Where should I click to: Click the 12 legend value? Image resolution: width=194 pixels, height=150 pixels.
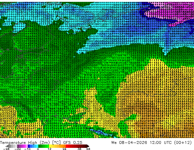(x=50, y=149)
